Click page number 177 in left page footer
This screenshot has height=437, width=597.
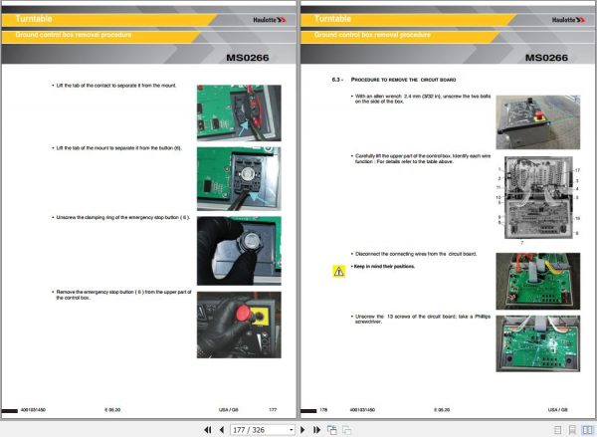pos(273,409)
